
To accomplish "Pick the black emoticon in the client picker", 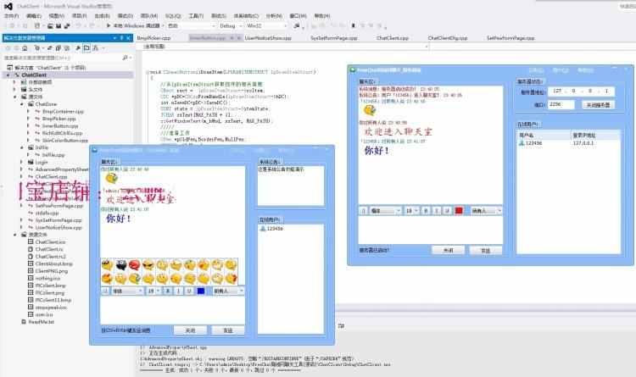I will click(x=121, y=265).
